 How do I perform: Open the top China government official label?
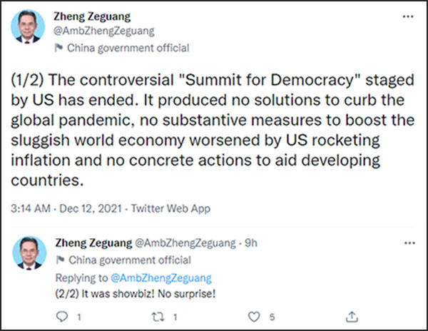(x=128, y=48)
